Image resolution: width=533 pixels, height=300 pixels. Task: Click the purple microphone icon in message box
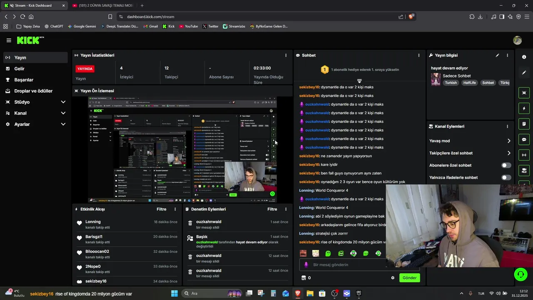(306, 265)
